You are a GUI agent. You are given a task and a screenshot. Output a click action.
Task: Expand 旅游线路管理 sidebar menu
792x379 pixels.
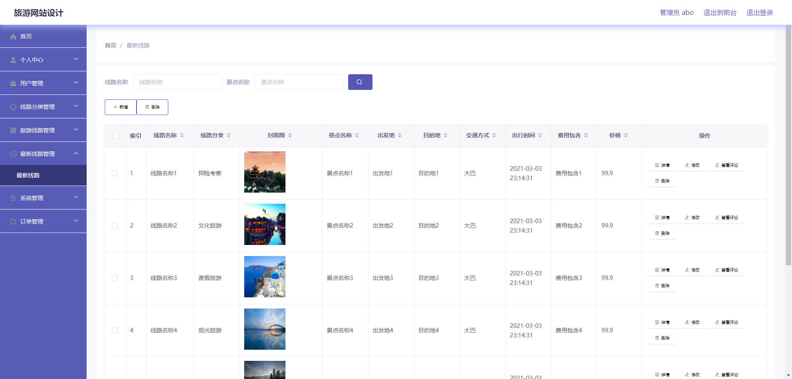click(x=43, y=130)
